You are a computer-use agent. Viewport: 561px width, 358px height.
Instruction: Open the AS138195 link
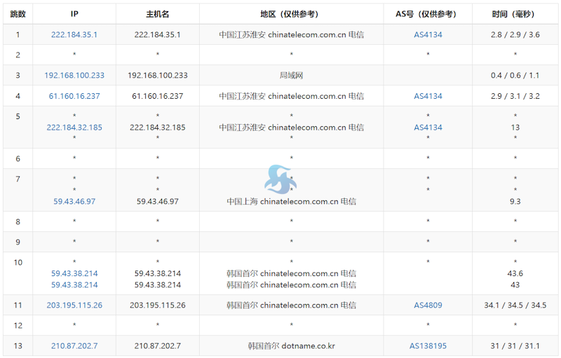pos(428,346)
